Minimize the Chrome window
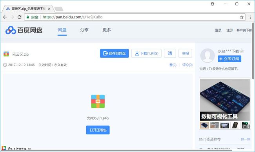 click(225, 4)
